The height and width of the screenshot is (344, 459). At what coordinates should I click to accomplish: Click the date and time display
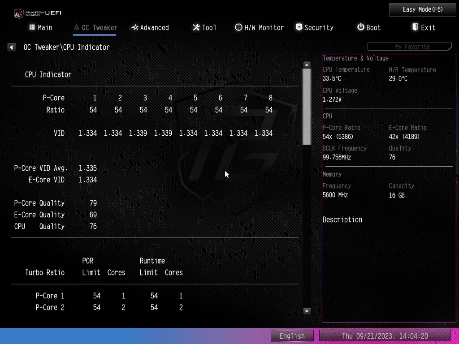tap(385, 336)
